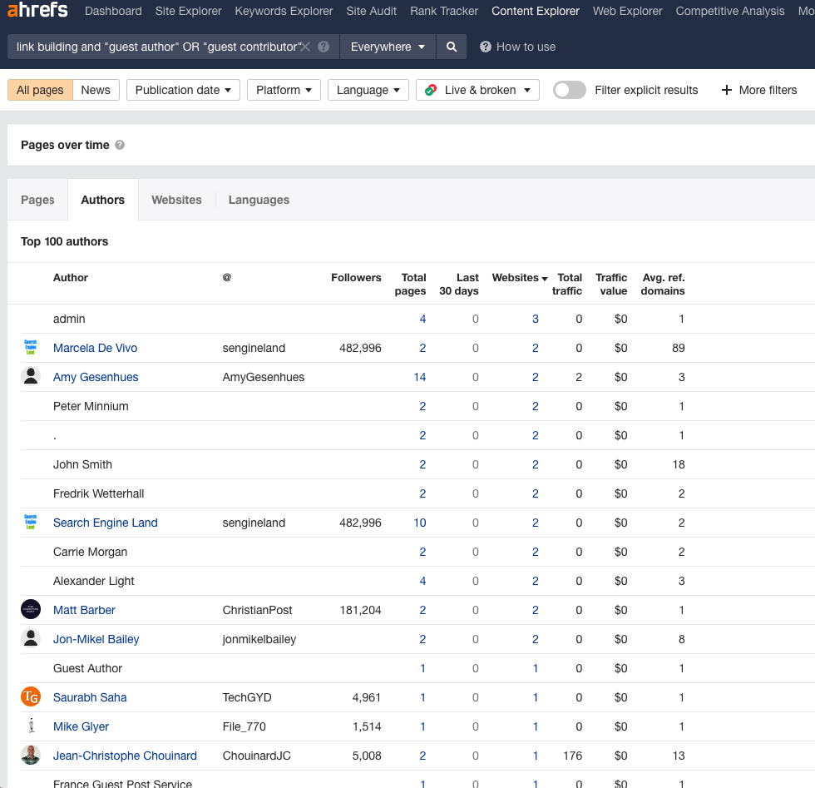Open search operators help question mark
815x788 pixels.
coord(324,47)
